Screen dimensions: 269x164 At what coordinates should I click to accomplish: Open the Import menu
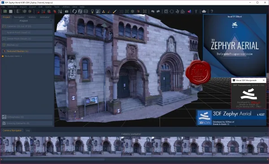23,7
